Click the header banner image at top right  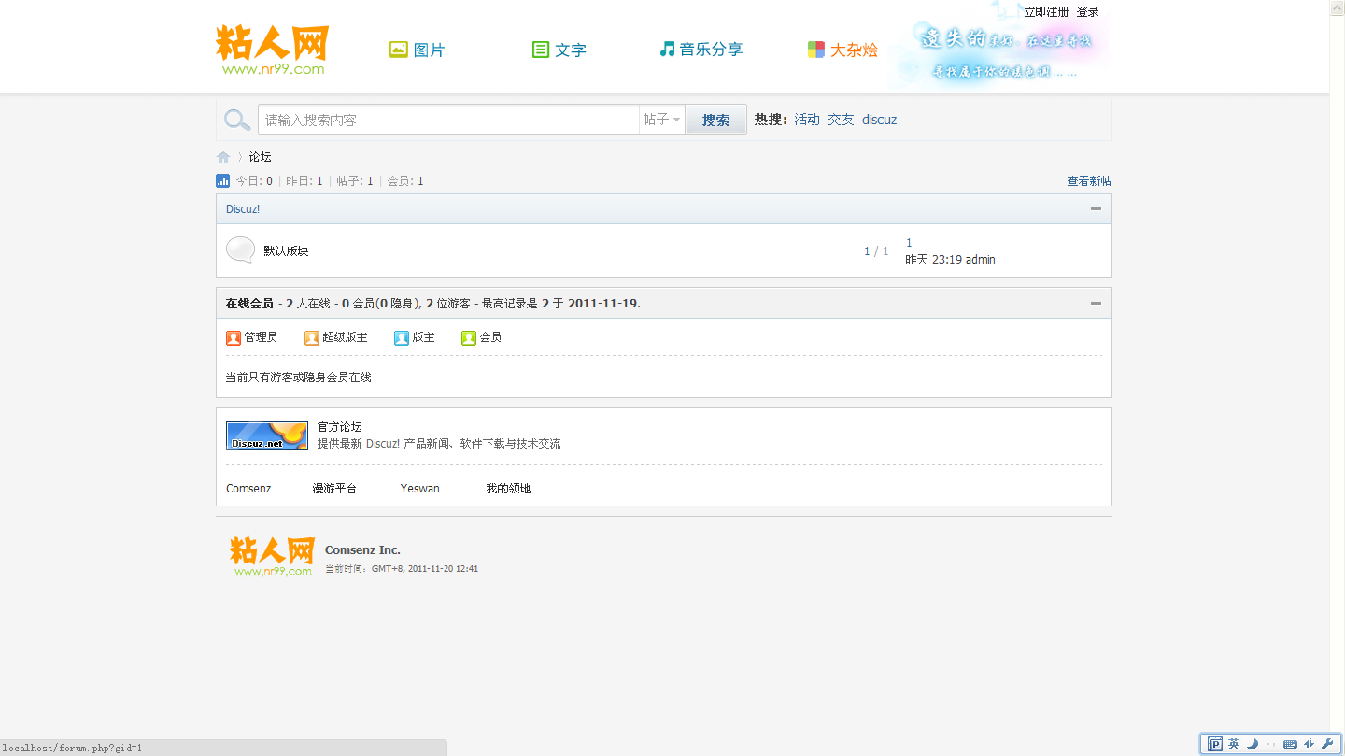coord(998,47)
